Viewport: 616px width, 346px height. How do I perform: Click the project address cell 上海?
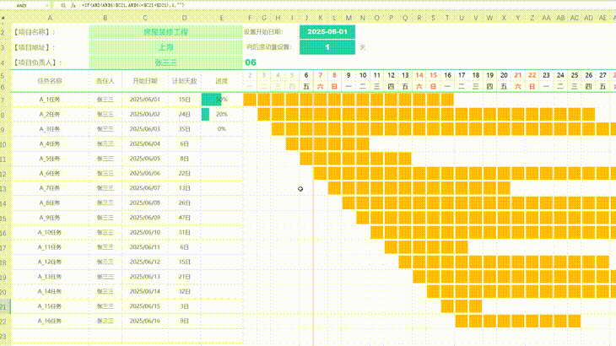pyautogui.click(x=165, y=47)
